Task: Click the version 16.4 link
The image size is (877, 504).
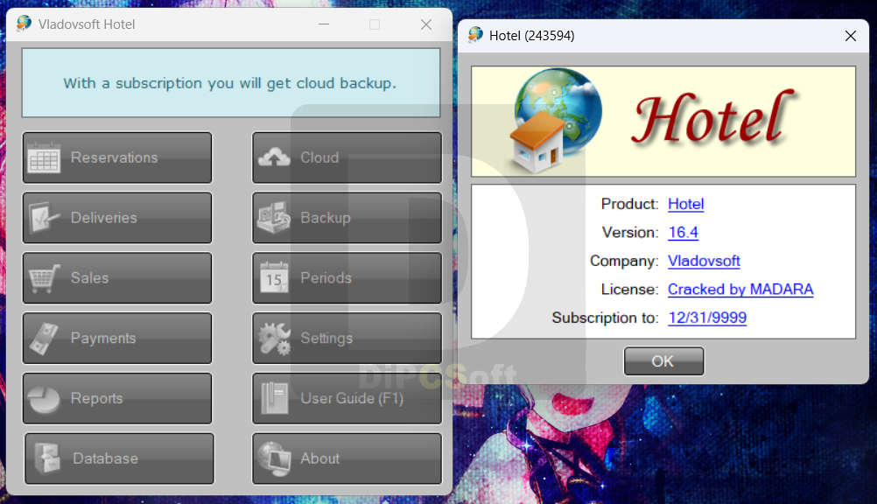Action: [x=683, y=233]
